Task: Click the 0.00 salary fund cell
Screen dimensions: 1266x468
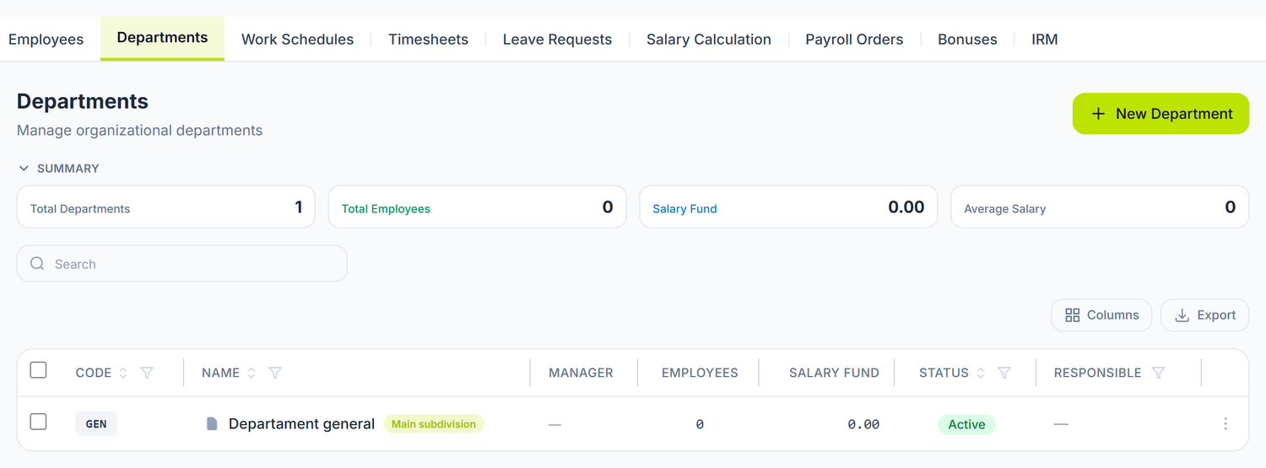Action: (x=863, y=424)
